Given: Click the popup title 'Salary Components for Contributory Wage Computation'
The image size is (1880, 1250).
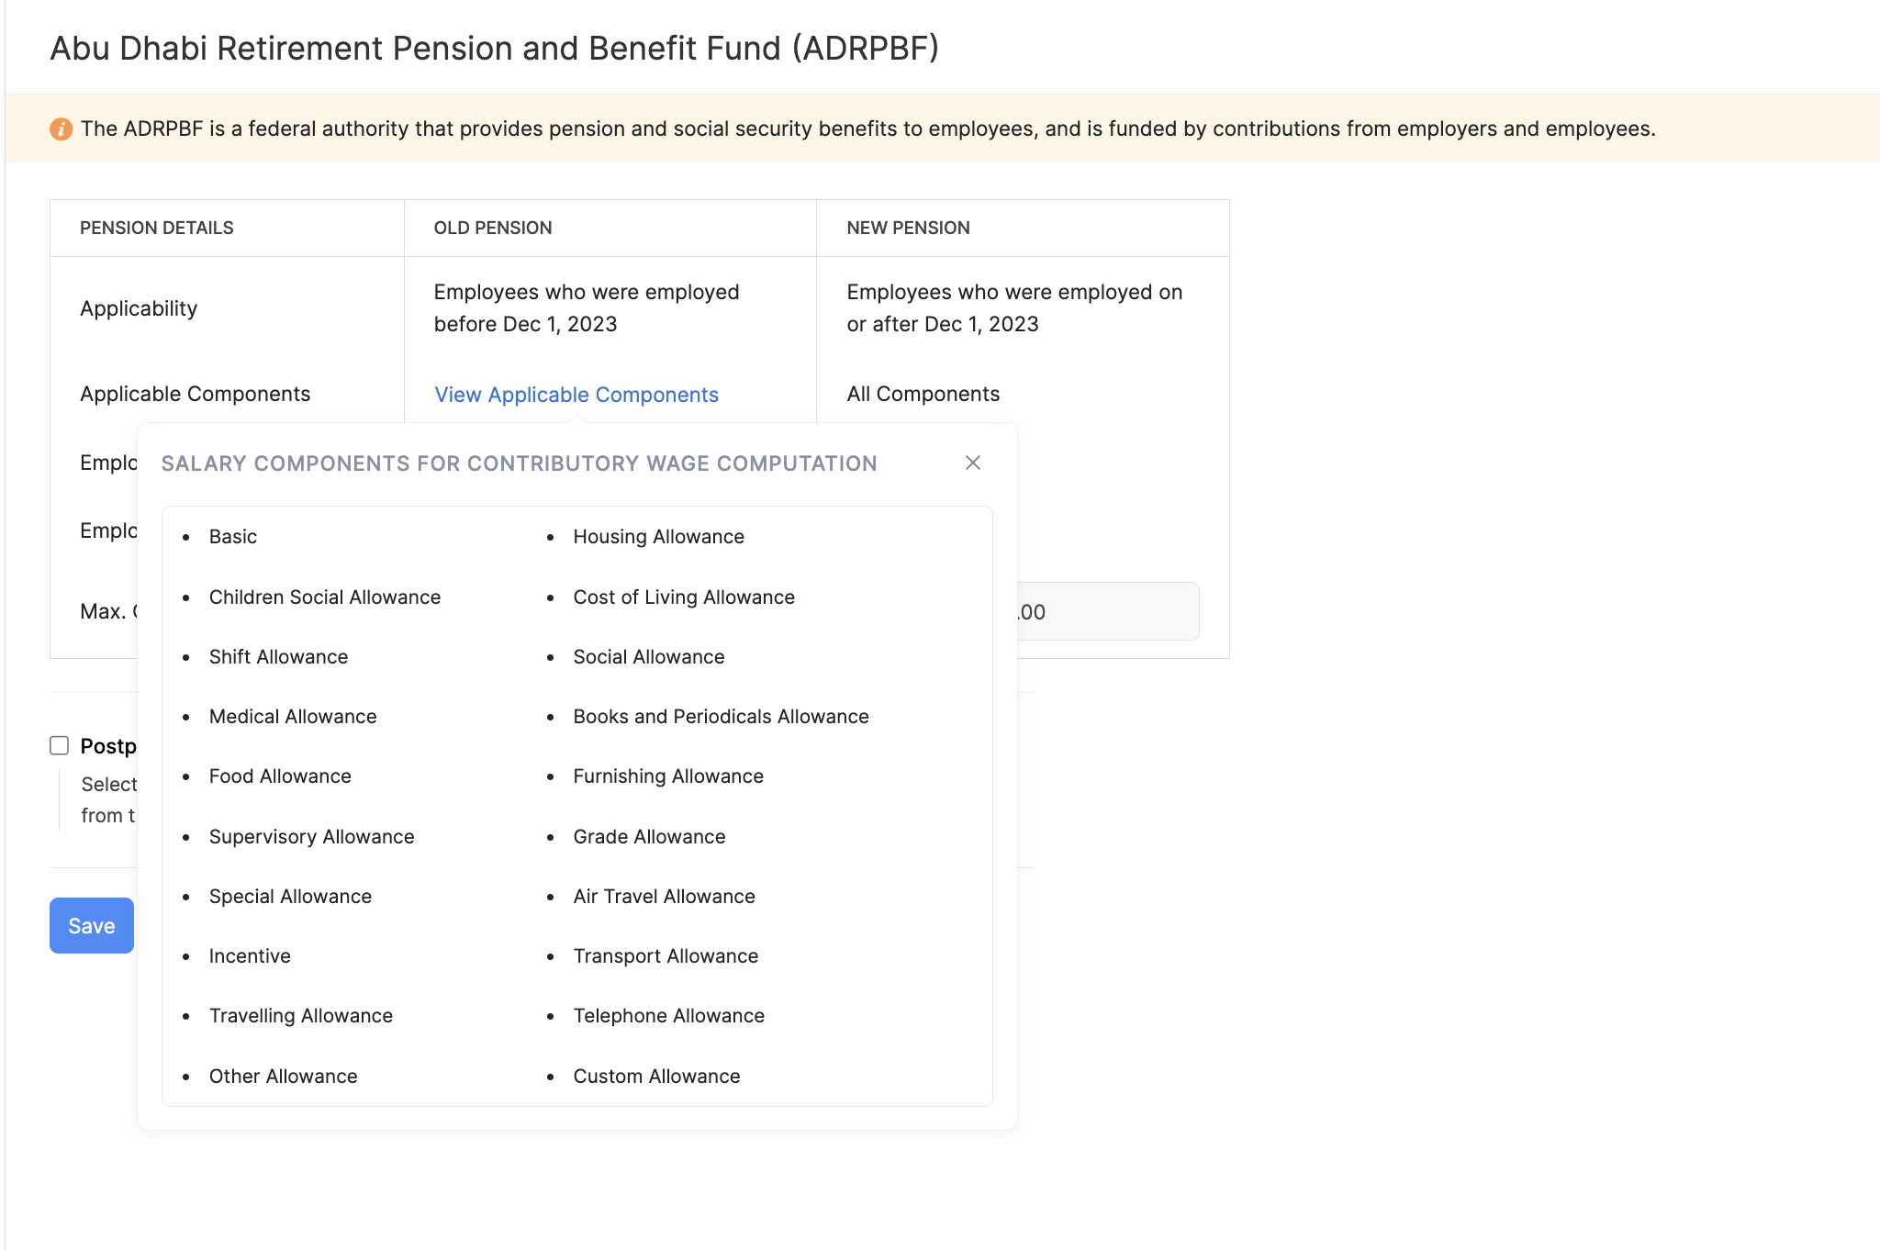Looking at the screenshot, I should (519, 463).
